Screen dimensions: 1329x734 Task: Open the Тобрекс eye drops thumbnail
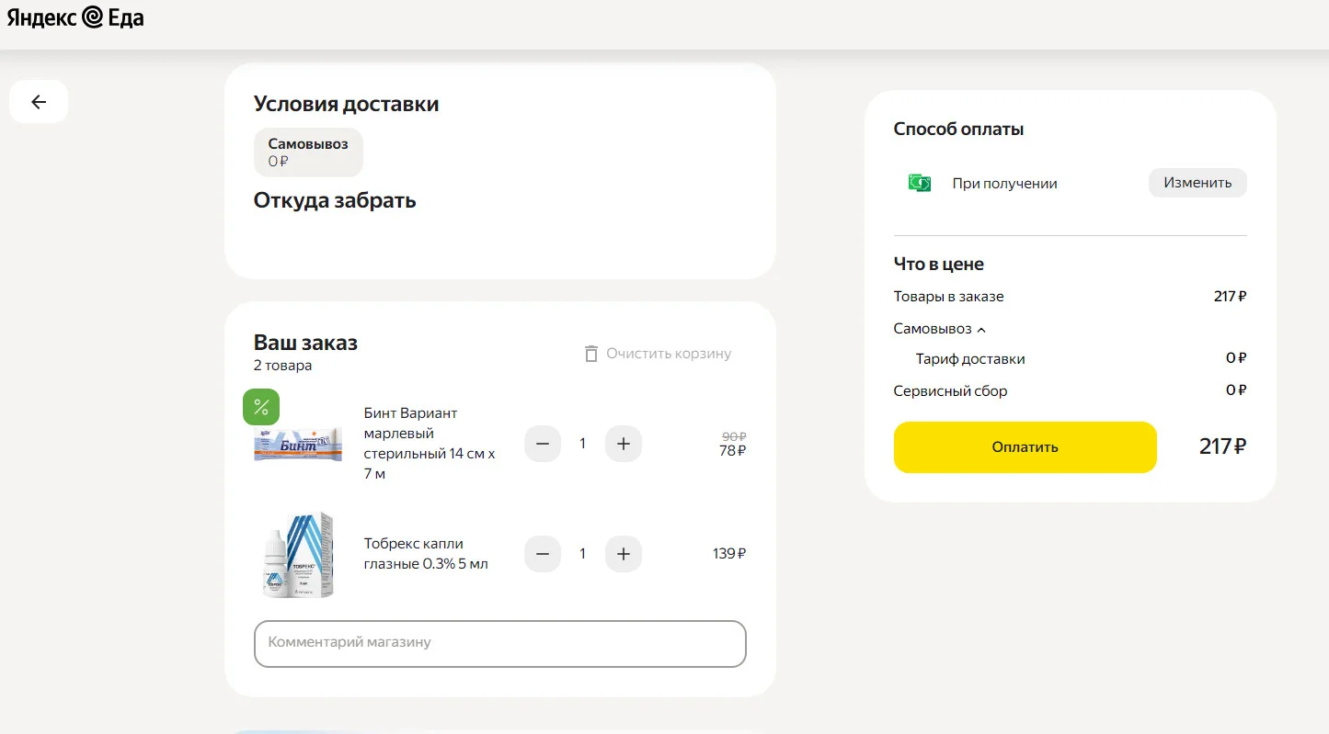point(298,554)
